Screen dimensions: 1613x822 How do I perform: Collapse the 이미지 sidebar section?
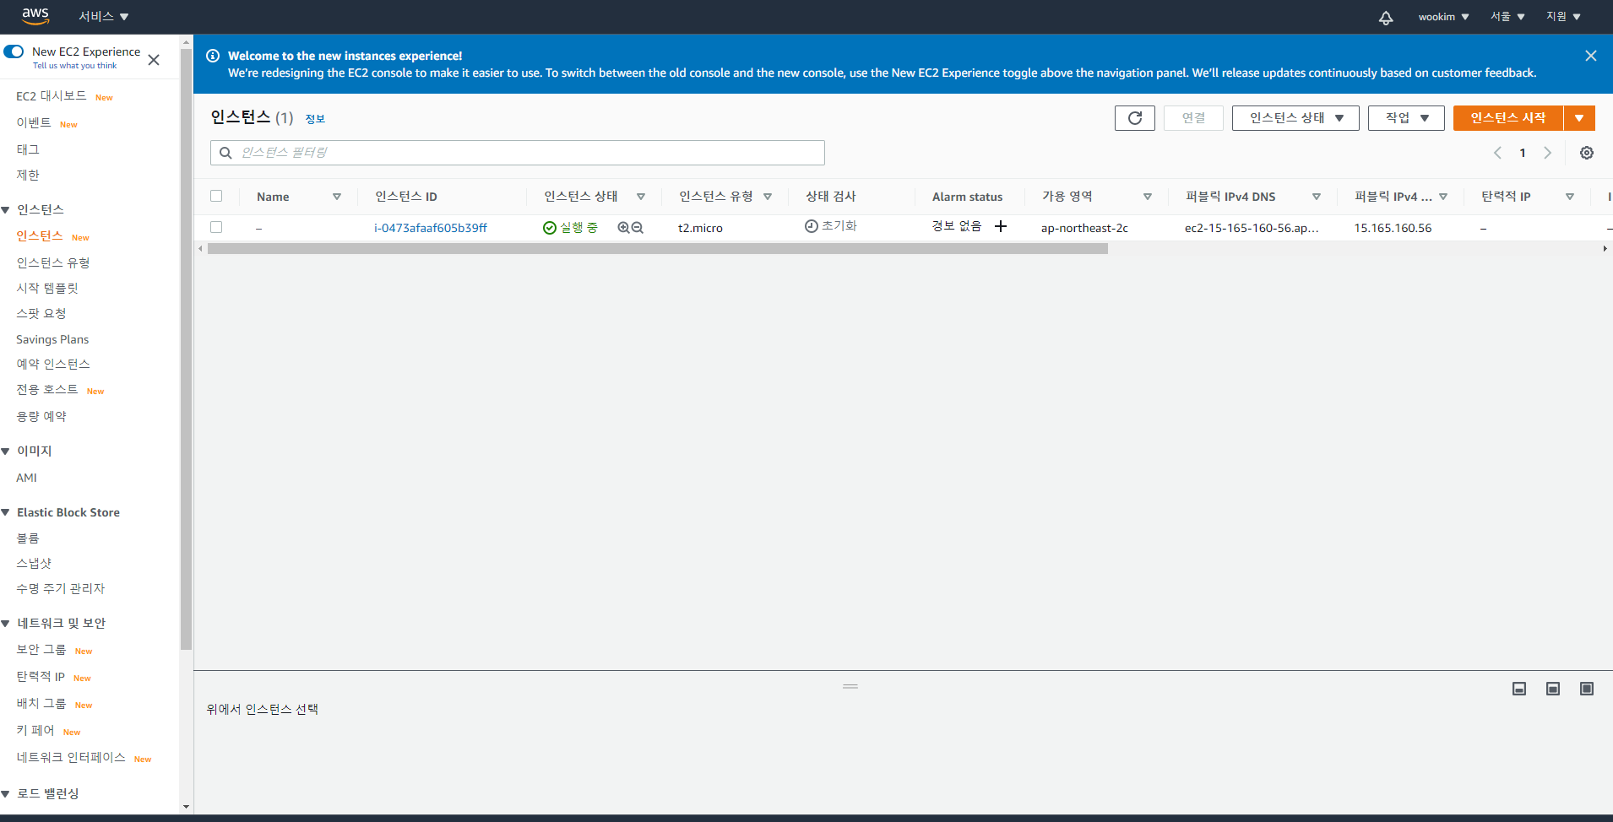click(6, 452)
